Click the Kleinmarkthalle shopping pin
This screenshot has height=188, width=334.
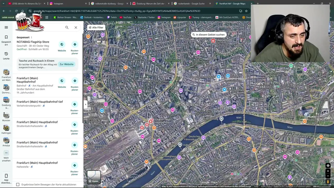tap(224, 90)
